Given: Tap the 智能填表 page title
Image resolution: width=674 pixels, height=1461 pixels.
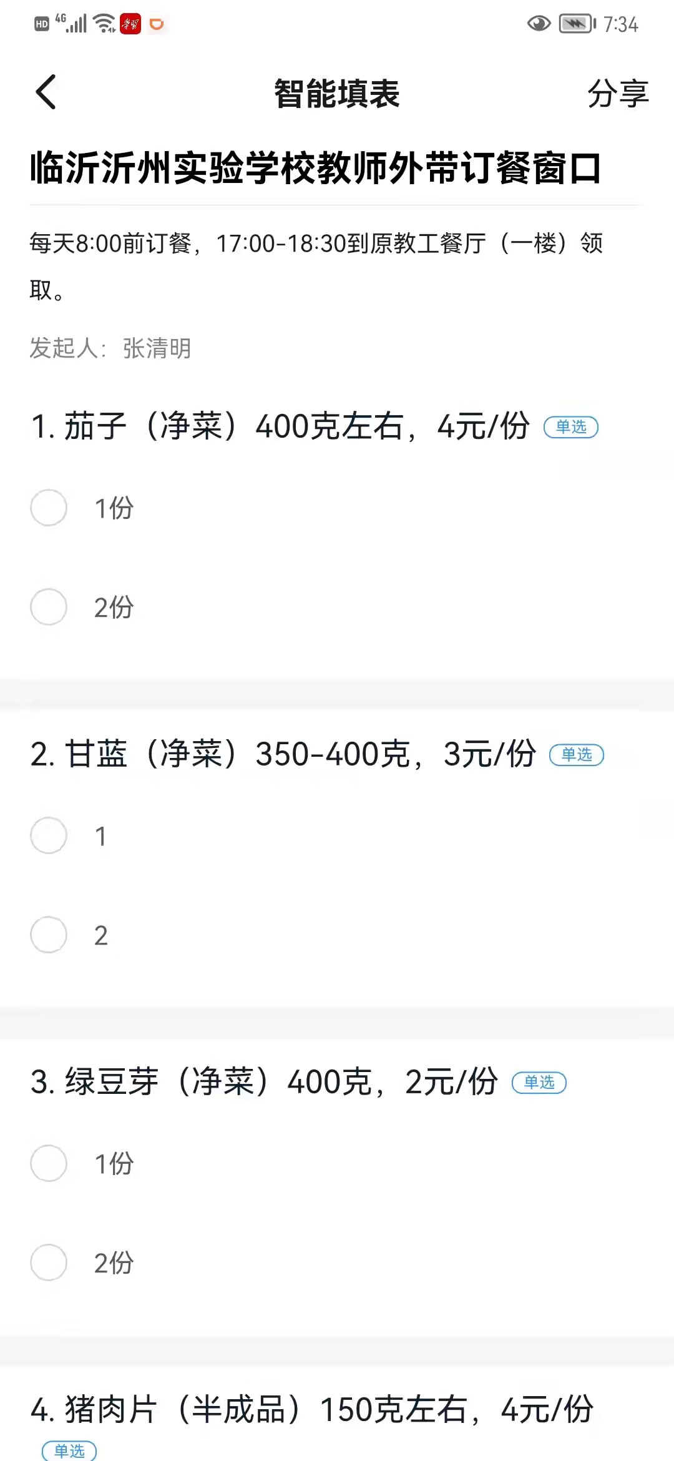Looking at the screenshot, I should click(x=336, y=94).
